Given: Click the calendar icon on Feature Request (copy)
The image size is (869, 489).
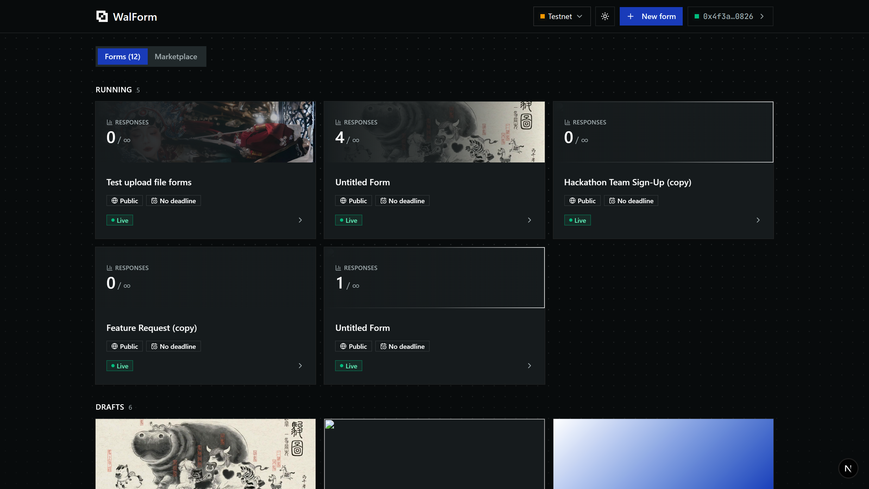Looking at the screenshot, I should click(x=154, y=346).
